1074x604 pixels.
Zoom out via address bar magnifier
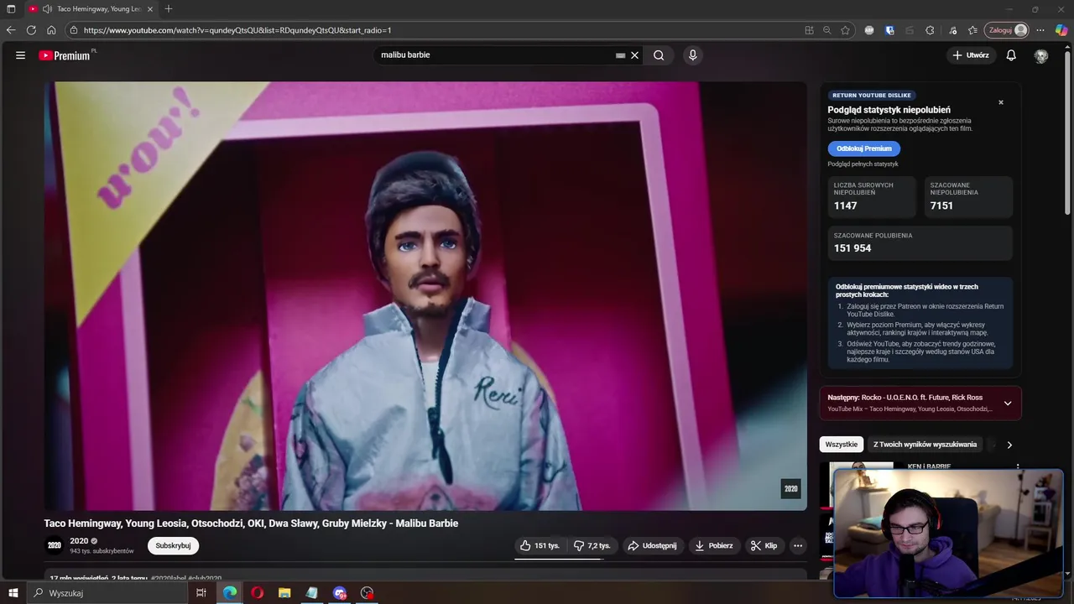coord(826,30)
